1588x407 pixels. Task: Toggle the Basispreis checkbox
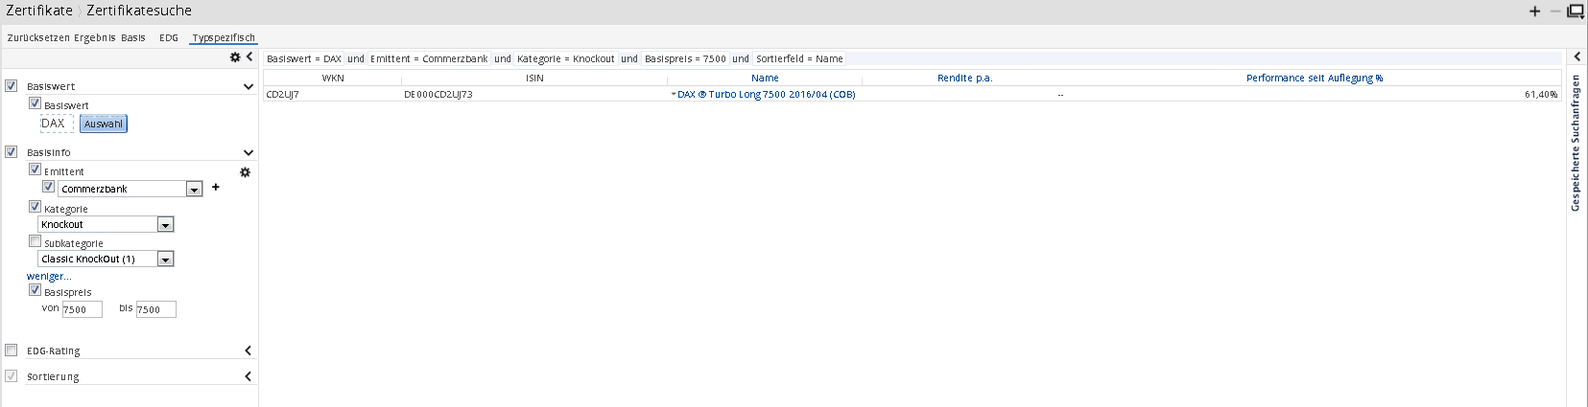click(x=35, y=290)
